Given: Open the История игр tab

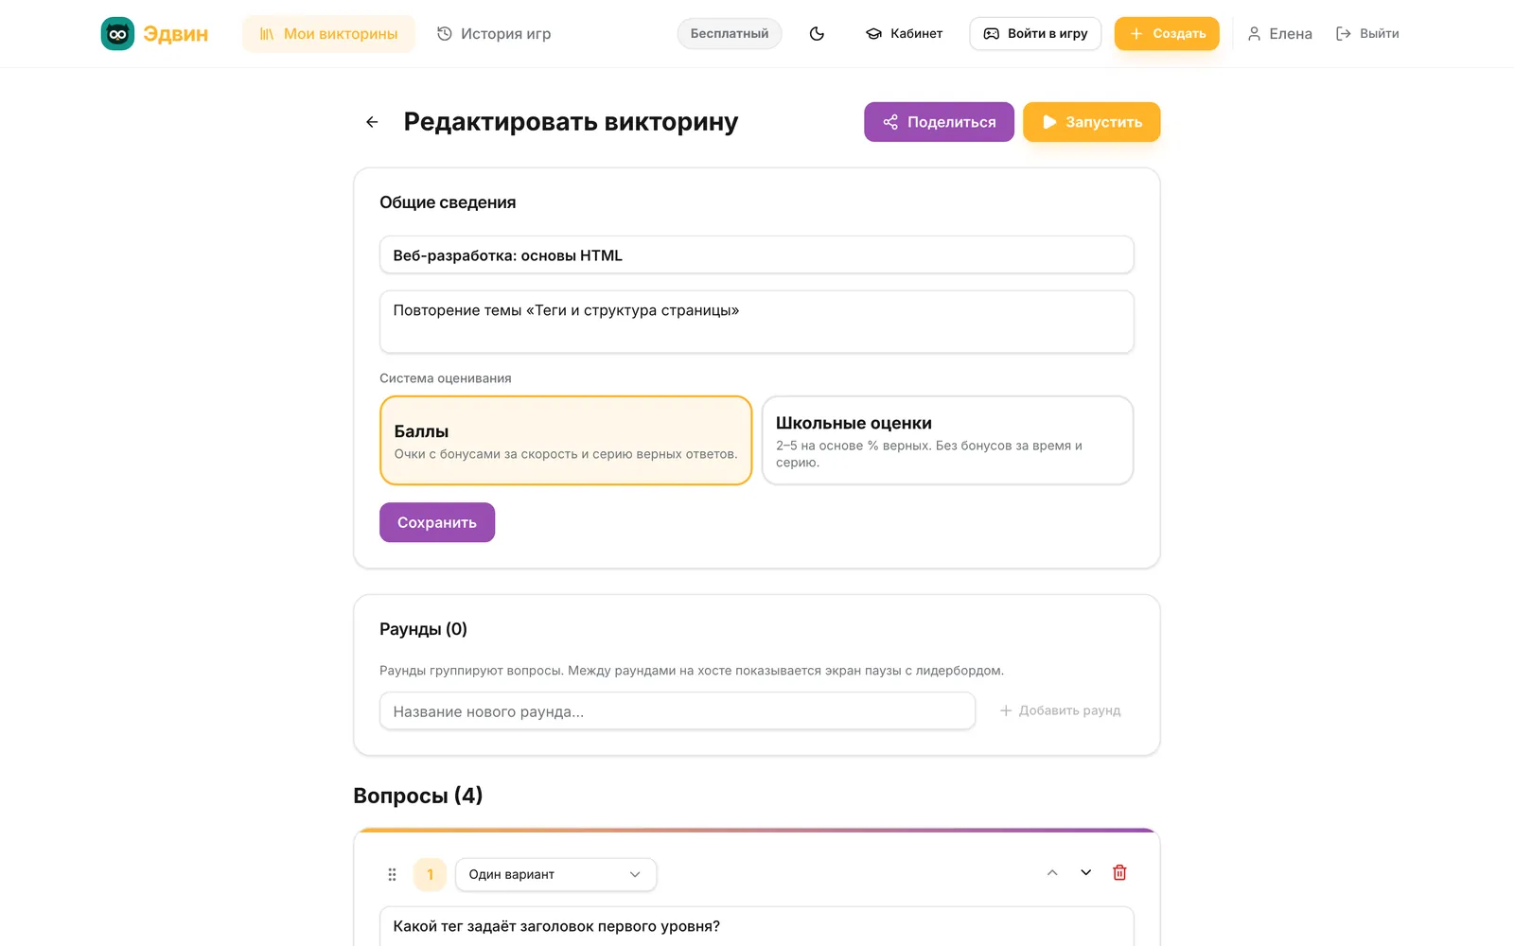Looking at the screenshot, I should coord(494,34).
